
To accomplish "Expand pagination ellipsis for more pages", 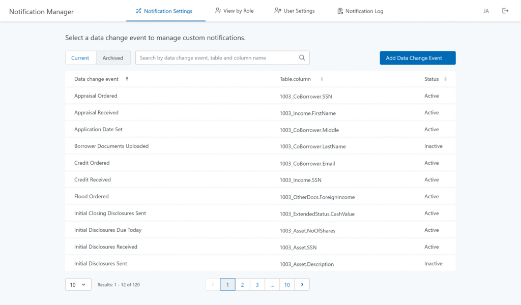I will point(272,285).
